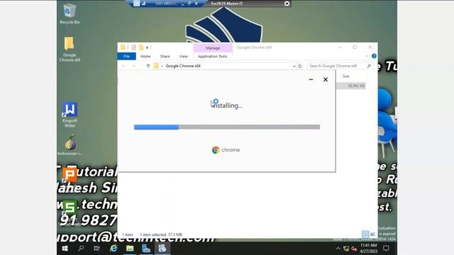The image size is (454, 255).
Task: Switch to the View ribbon tab
Action: pyautogui.click(x=183, y=57)
